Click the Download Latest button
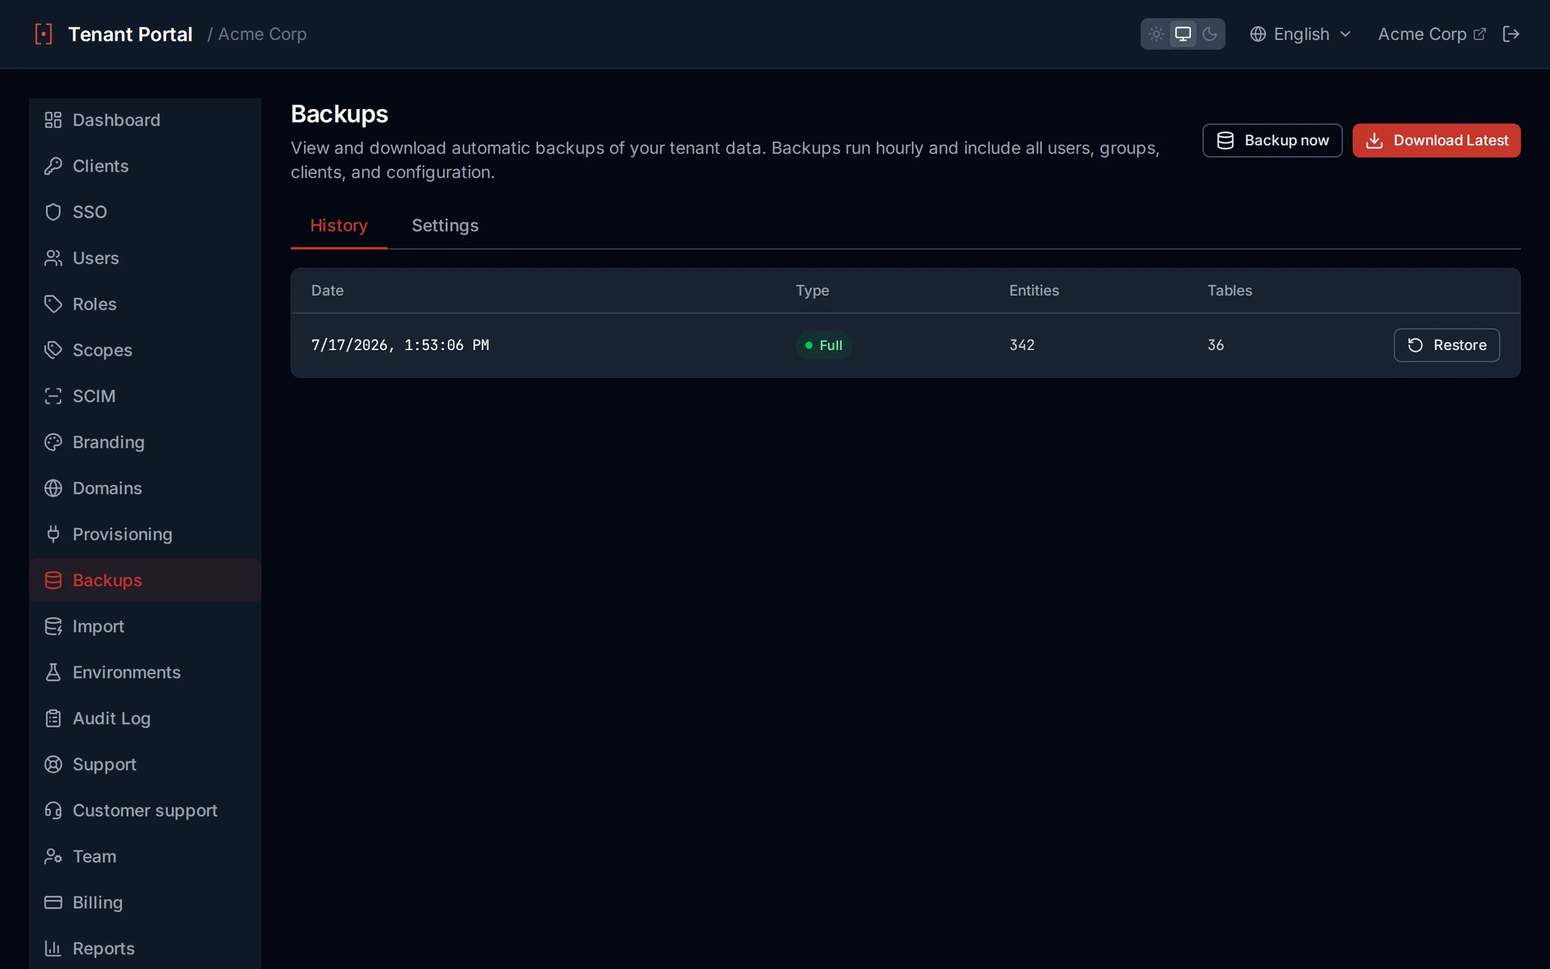The width and height of the screenshot is (1550, 969). (x=1436, y=141)
